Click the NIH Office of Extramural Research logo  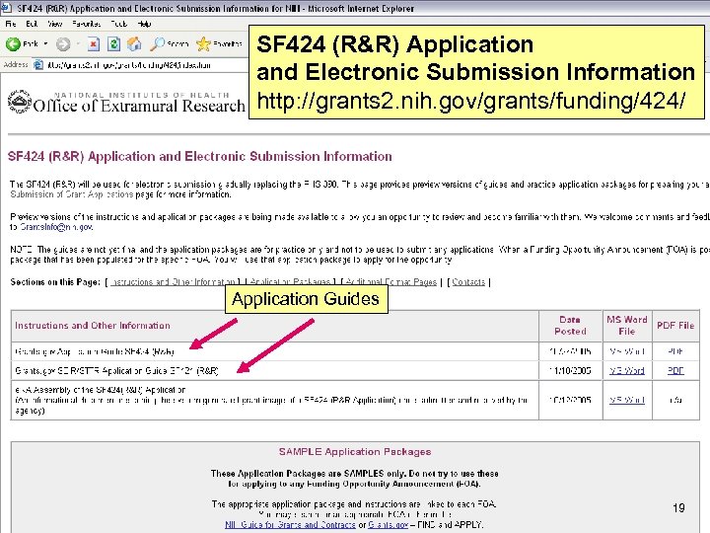[126, 102]
